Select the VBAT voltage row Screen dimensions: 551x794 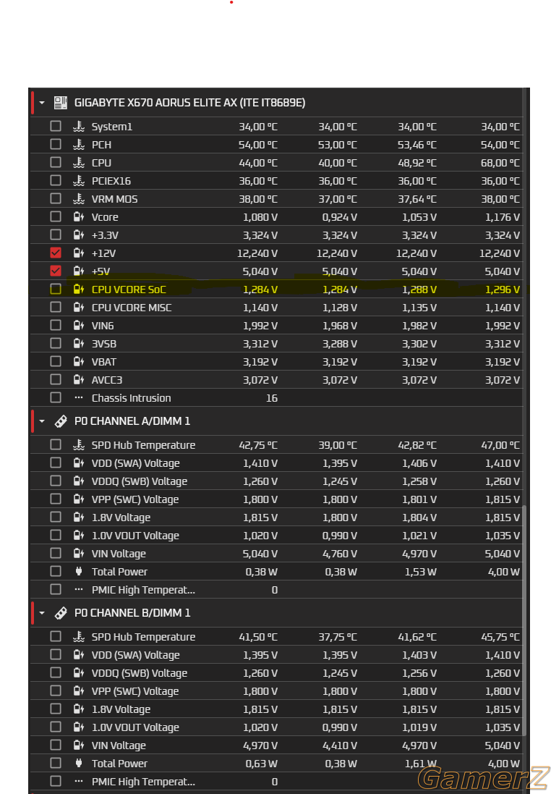point(276,362)
